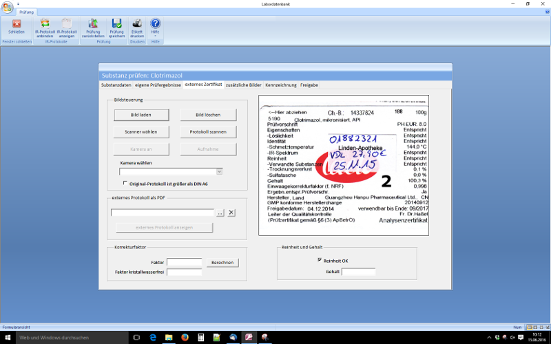551x344 pixels.
Task: Switch to the Kennzeichnung tab
Action: 280,85
